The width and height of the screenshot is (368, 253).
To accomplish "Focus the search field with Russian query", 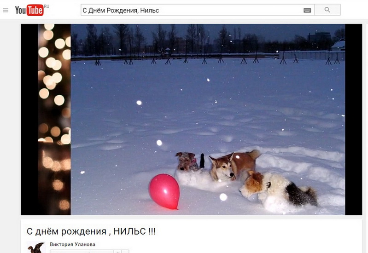I will click(191, 10).
